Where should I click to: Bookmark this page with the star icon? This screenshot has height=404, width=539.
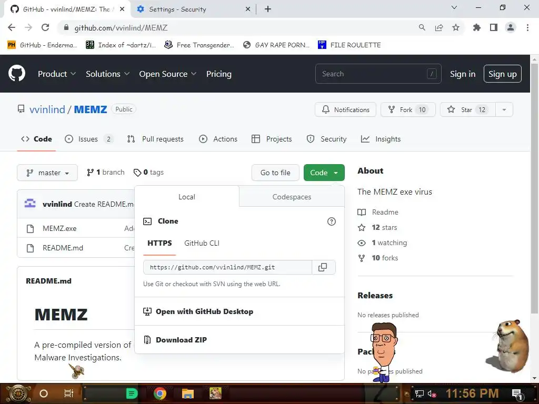[x=455, y=27]
